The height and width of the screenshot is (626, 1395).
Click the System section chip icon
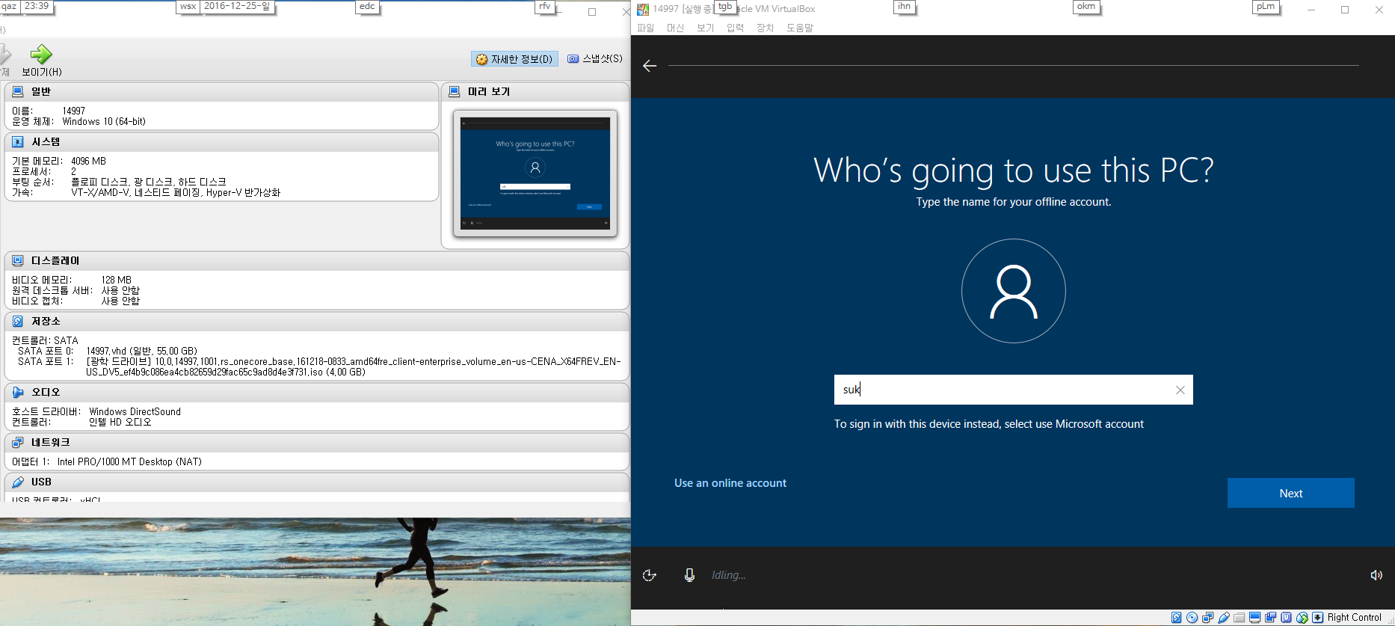[17, 141]
